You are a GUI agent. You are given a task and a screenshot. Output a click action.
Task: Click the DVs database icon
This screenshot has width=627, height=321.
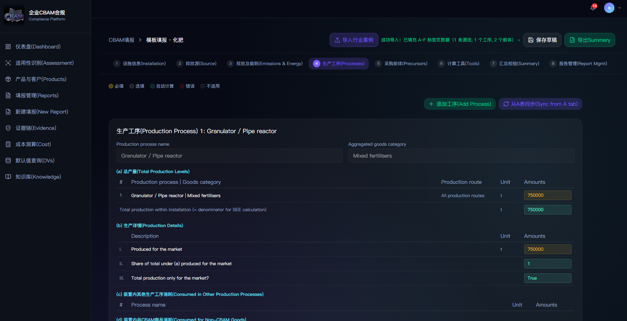(x=8, y=160)
